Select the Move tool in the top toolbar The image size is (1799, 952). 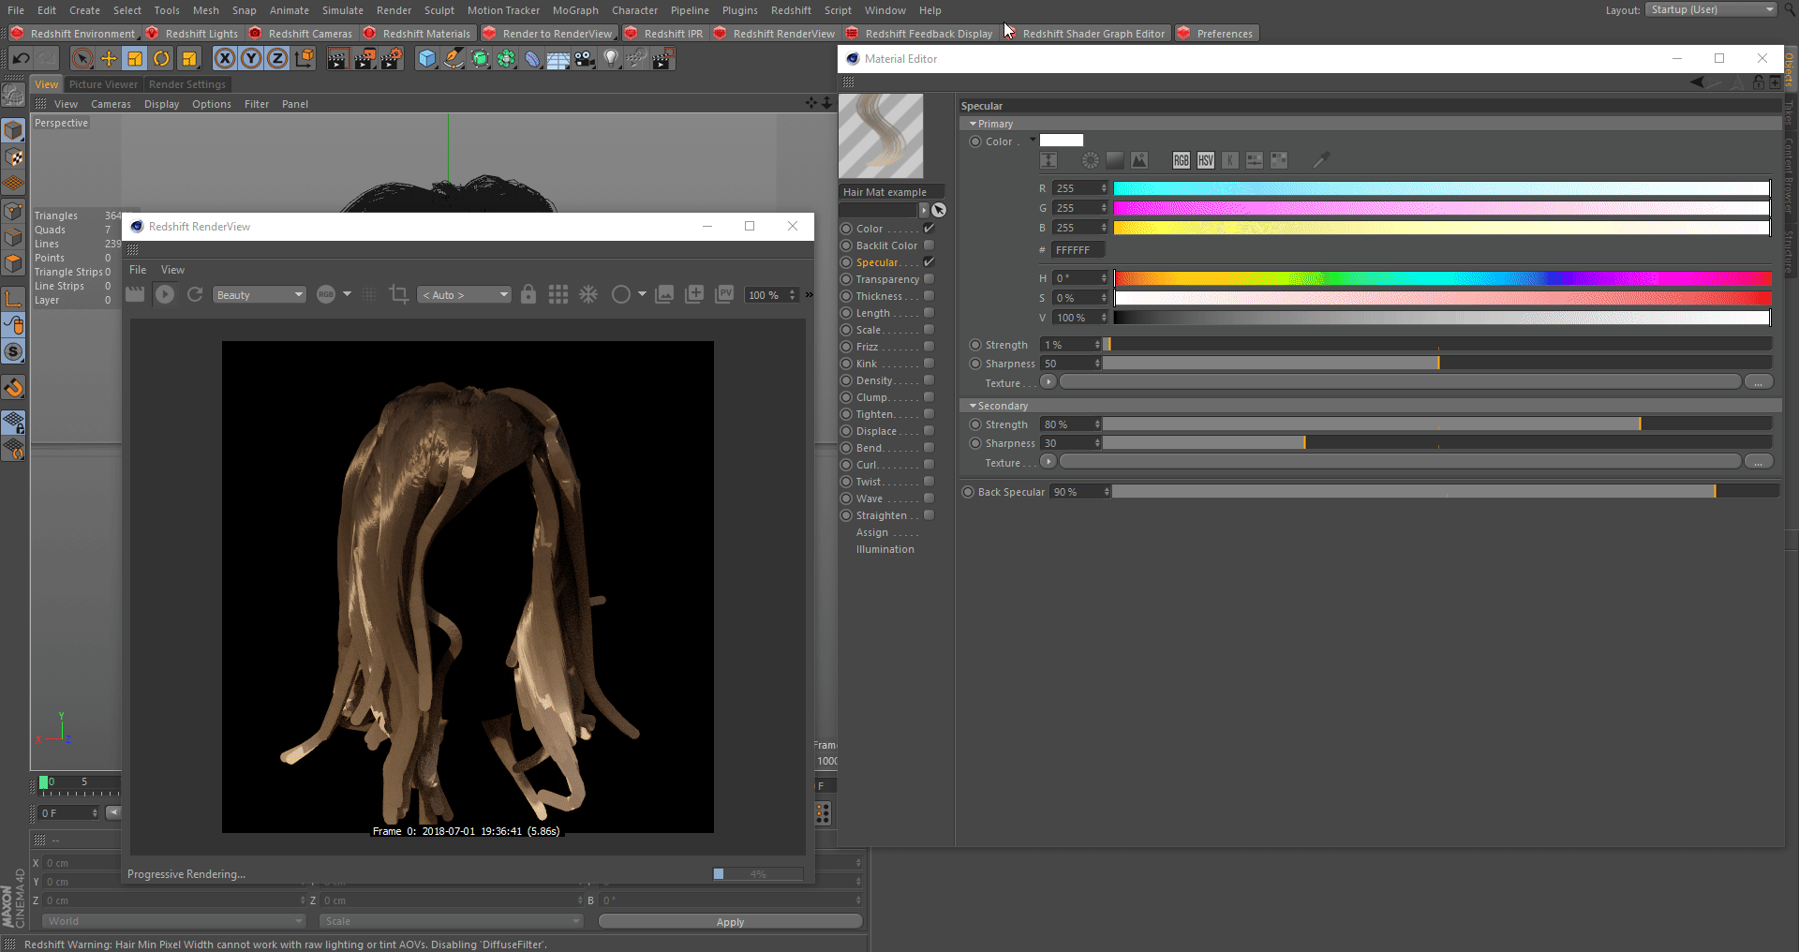(109, 59)
